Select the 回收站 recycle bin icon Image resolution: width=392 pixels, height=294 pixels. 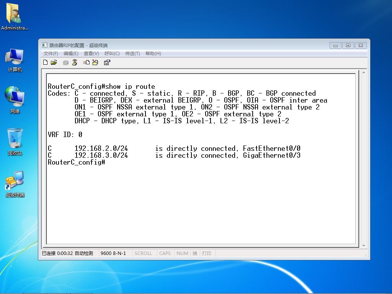click(x=15, y=142)
